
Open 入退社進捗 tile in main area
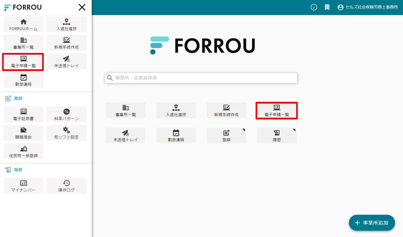click(176, 110)
